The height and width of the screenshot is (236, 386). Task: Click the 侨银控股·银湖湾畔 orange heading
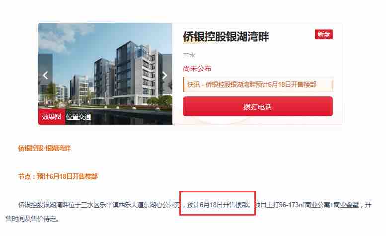click(45, 148)
